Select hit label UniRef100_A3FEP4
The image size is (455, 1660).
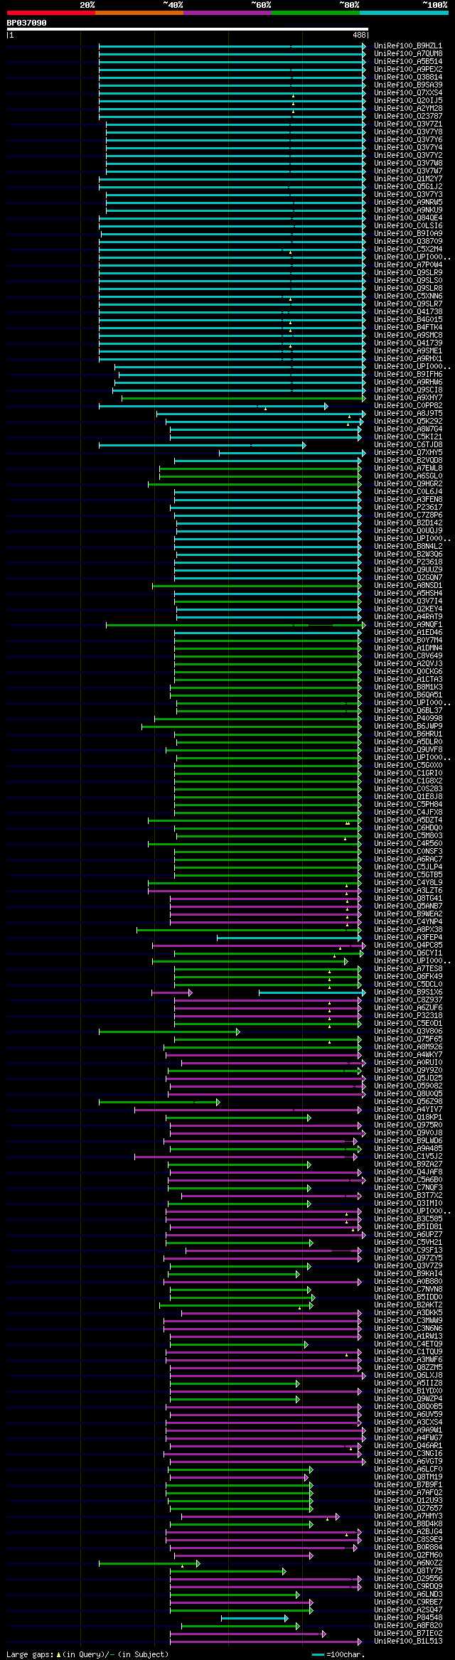click(408, 938)
